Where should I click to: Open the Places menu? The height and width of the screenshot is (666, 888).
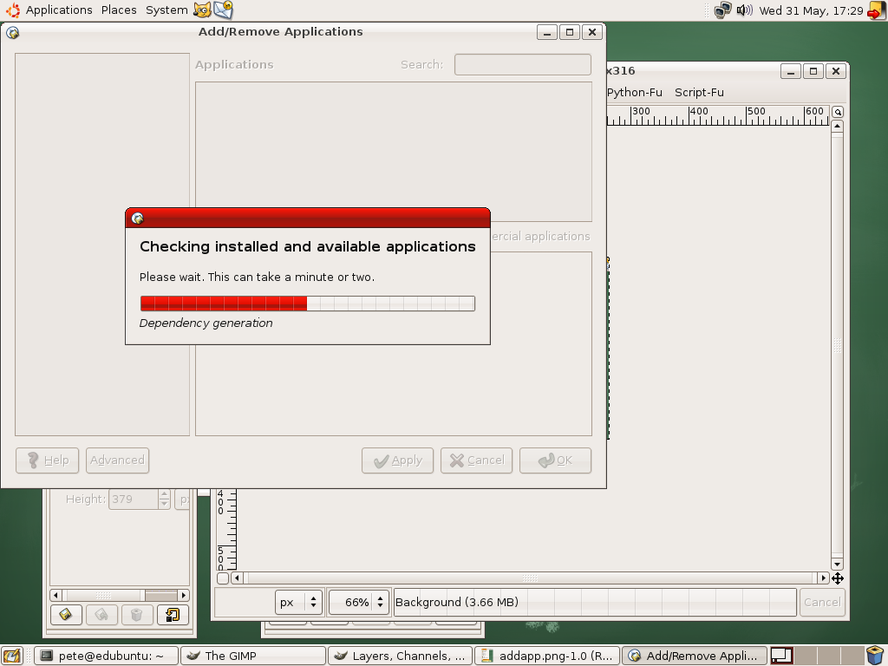click(x=119, y=10)
